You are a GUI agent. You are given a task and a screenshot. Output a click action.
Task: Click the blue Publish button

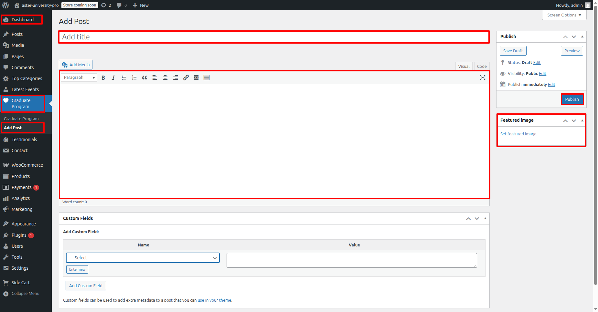(572, 99)
